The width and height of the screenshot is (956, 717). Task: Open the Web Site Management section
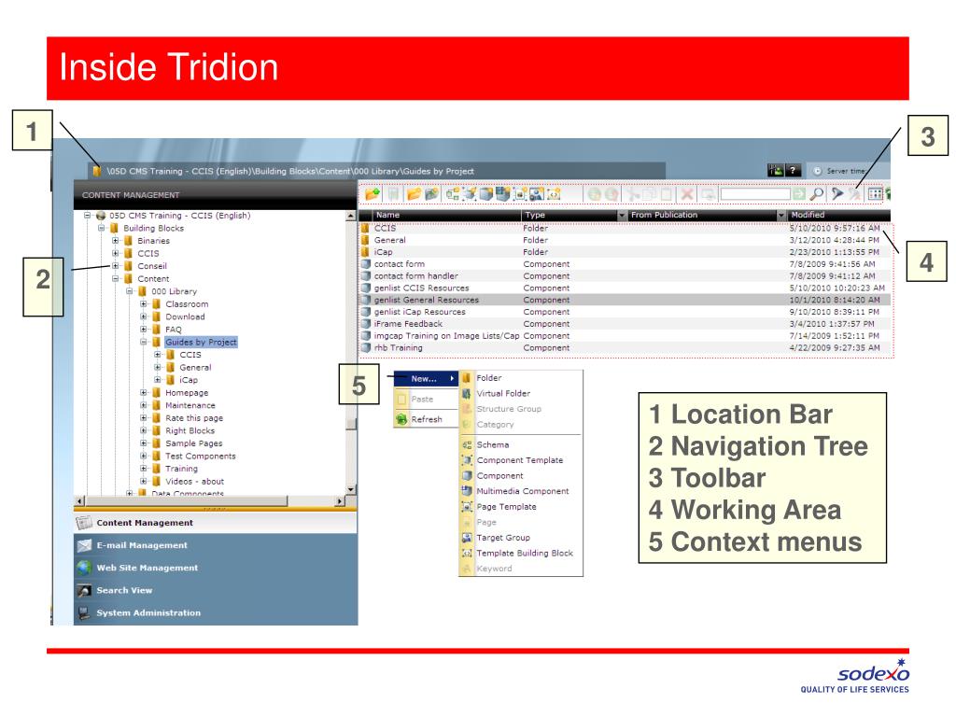pos(216,568)
